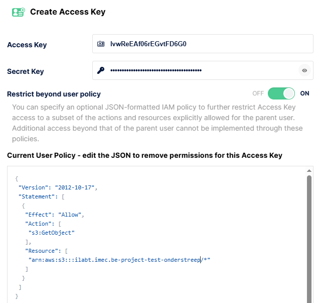Image resolution: width=317 pixels, height=303 pixels.
Task: Click the scroll-up arrow of the policy editor
Action: coord(309,171)
